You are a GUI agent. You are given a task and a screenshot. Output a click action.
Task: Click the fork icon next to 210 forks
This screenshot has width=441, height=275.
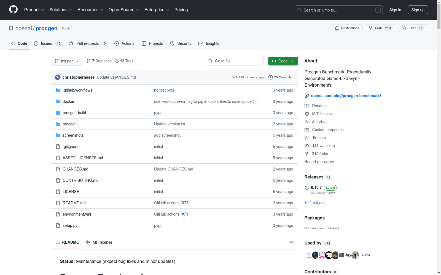[307, 154]
